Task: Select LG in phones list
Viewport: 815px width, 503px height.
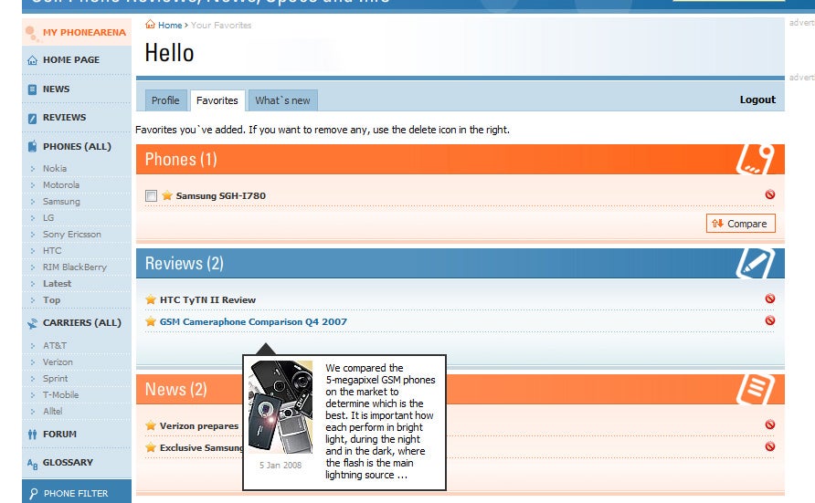Action: pyautogui.click(x=48, y=217)
